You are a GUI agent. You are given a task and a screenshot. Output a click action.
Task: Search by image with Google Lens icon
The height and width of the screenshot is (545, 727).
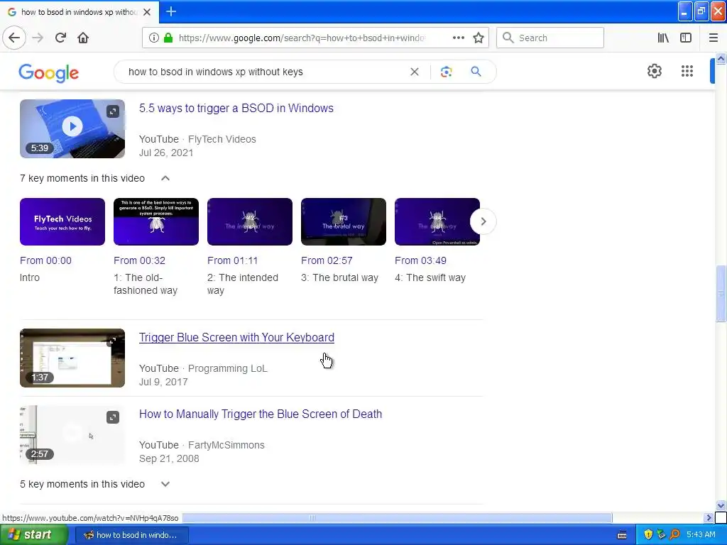pos(446,72)
